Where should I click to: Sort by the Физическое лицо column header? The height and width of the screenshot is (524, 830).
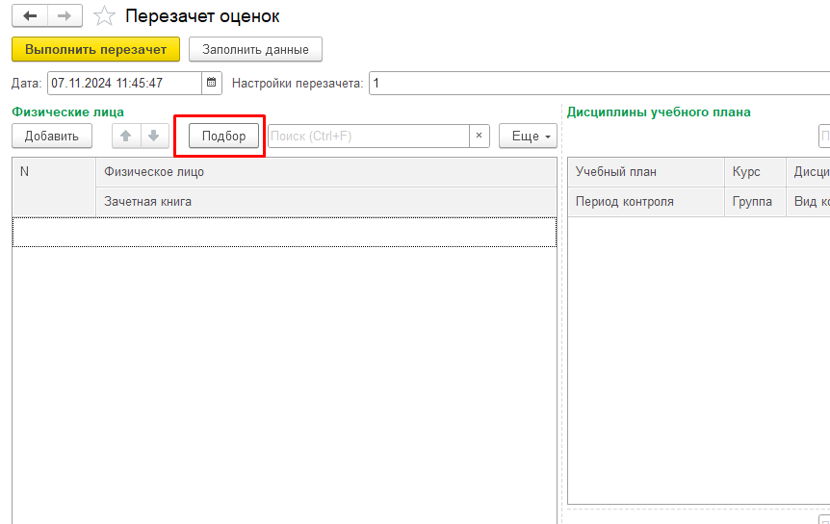coord(325,172)
